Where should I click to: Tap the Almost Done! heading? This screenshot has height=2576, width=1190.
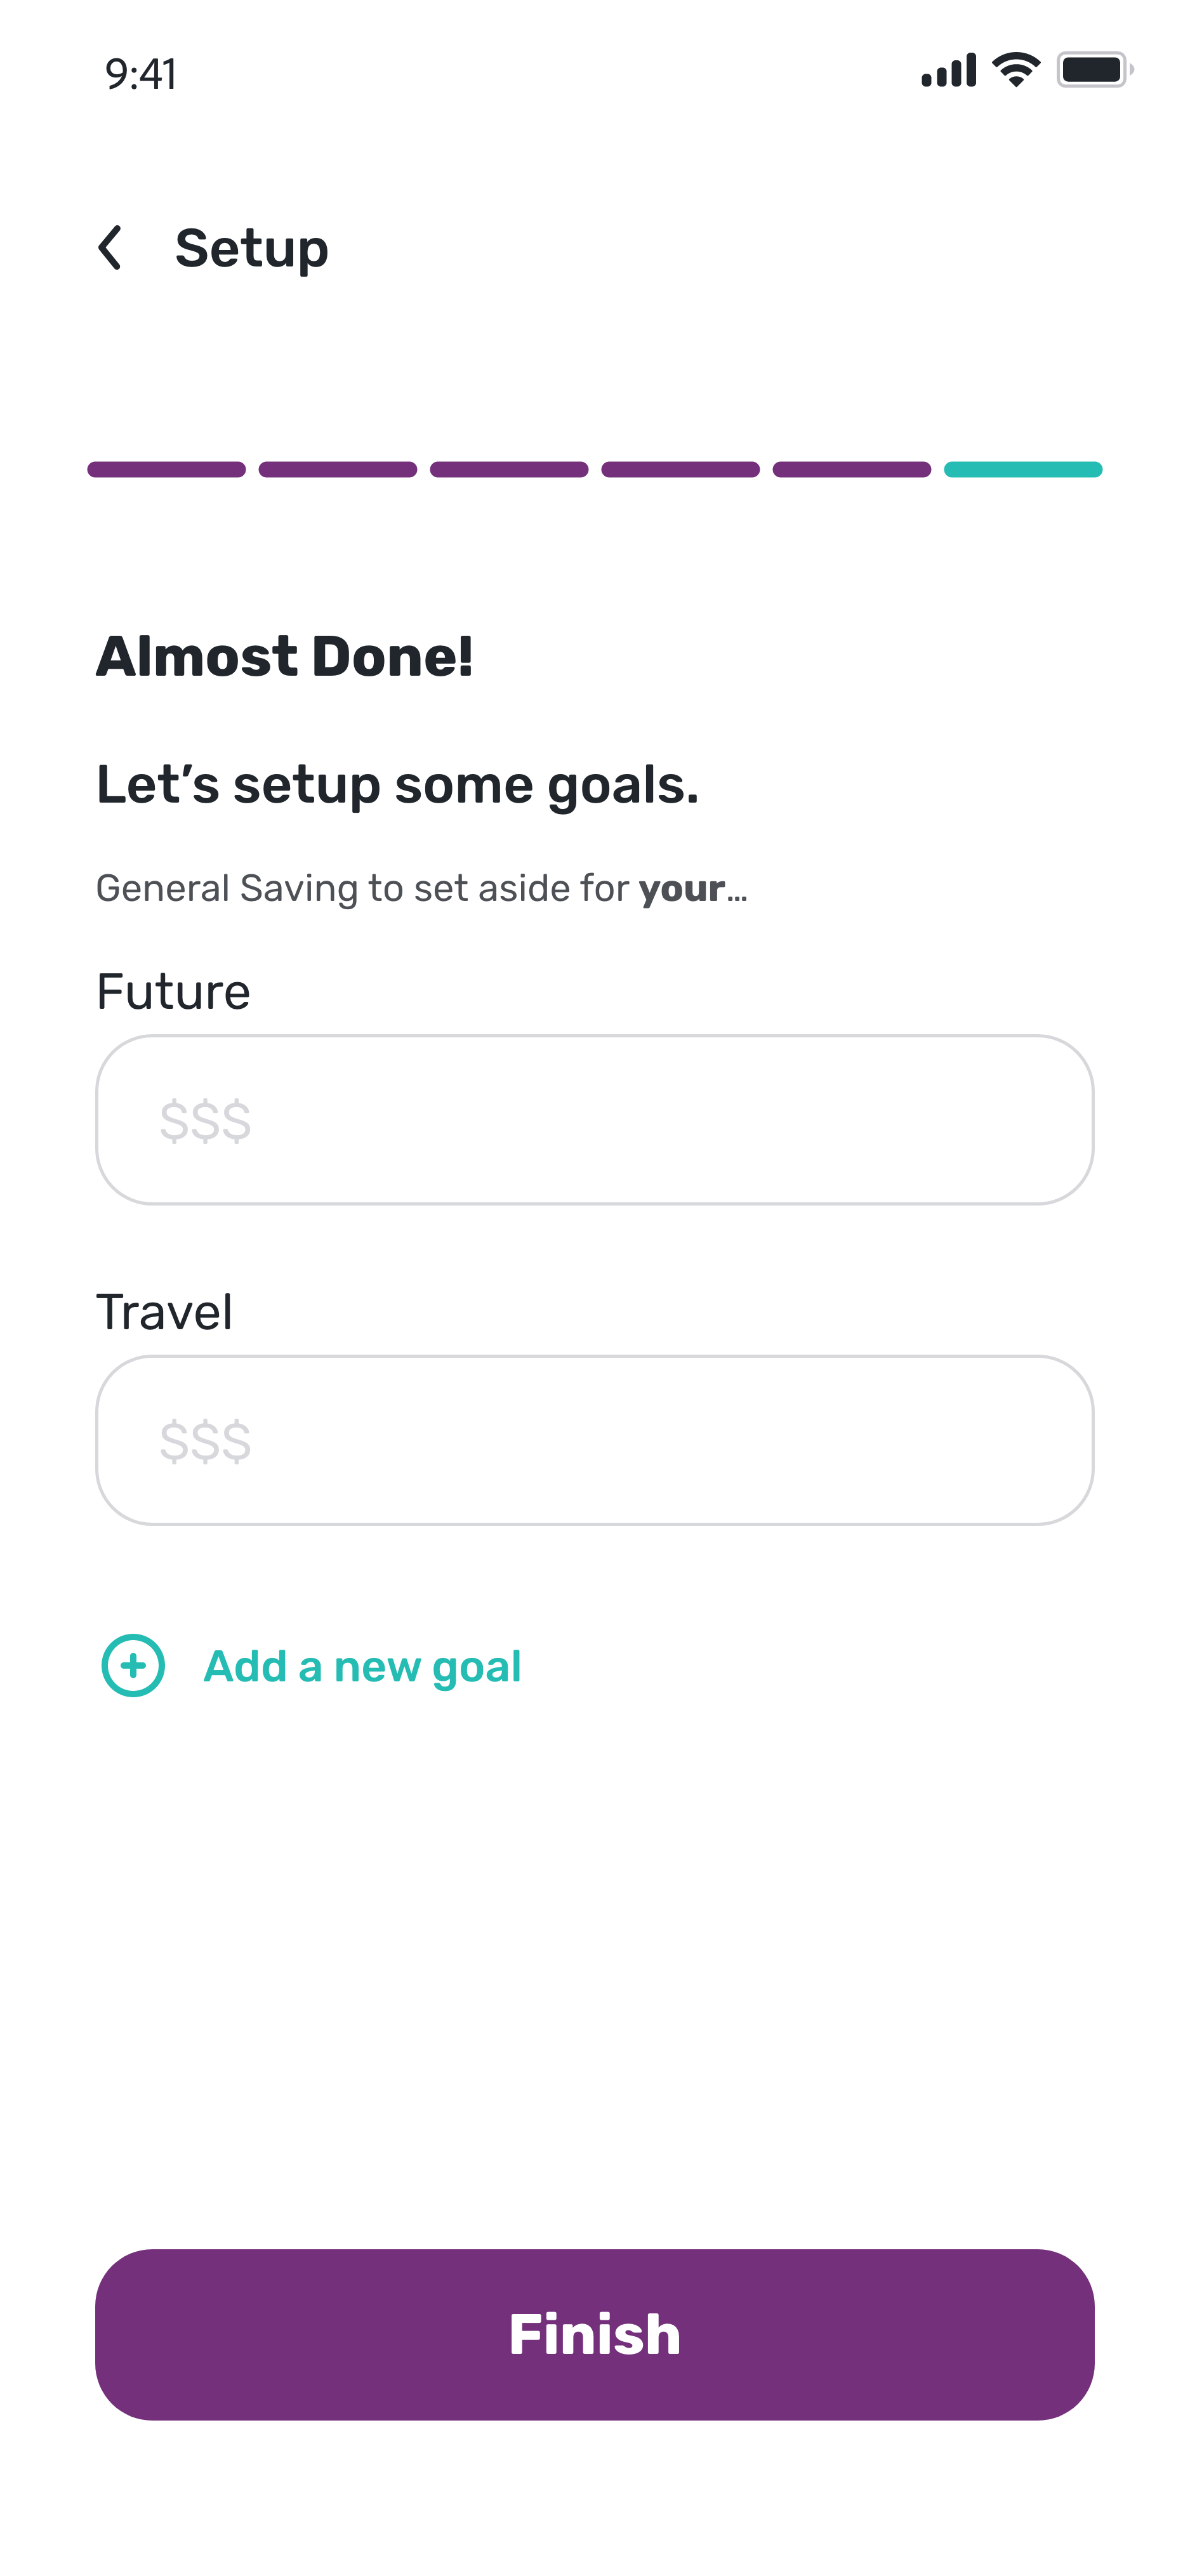pos(284,657)
